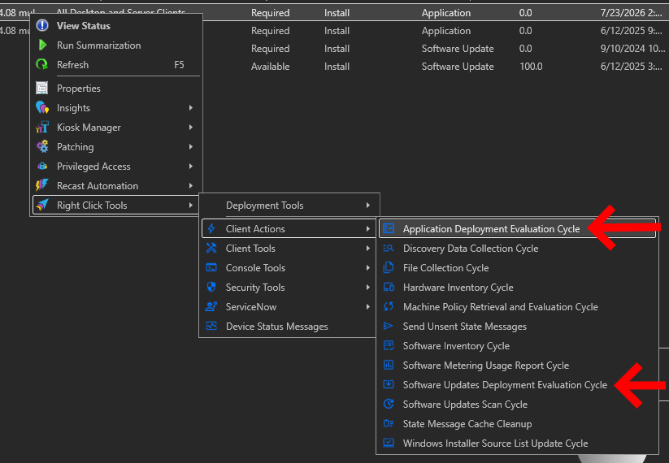Open the Right Click Tools menu entry
Image resolution: width=669 pixels, height=463 pixels.
pyautogui.click(x=116, y=205)
